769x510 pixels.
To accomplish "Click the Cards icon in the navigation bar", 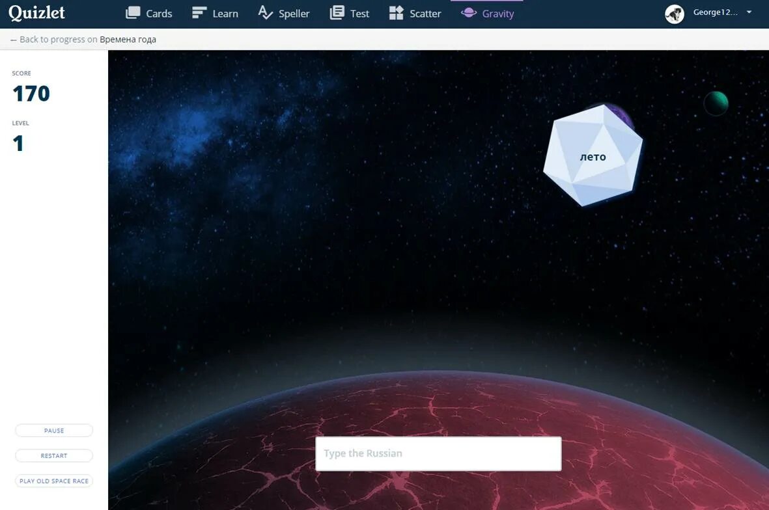I will click(x=134, y=12).
